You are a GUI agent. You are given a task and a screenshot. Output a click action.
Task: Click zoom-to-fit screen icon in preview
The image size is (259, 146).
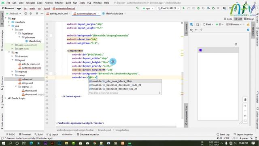point(245,121)
